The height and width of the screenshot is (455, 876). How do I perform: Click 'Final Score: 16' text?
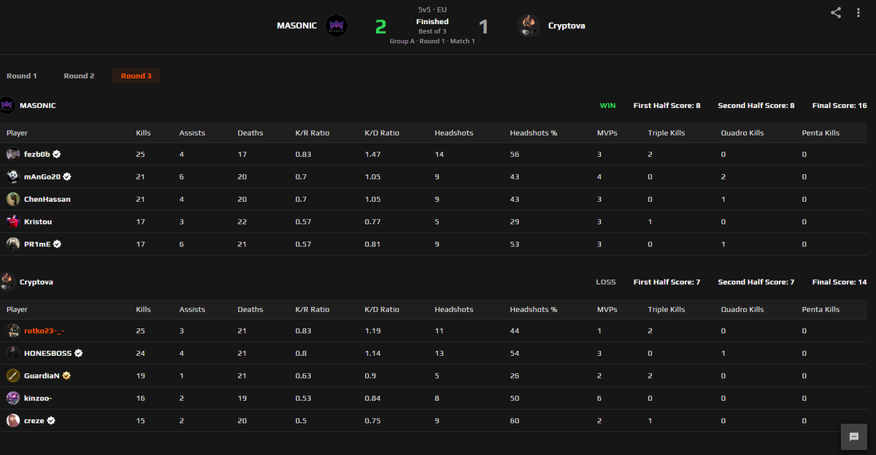839,106
